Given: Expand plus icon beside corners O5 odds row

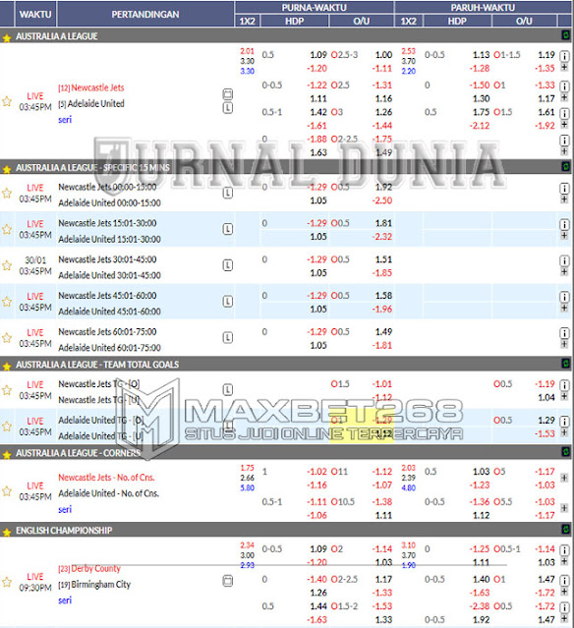Looking at the screenshot, I should click(x=564, y=478).
